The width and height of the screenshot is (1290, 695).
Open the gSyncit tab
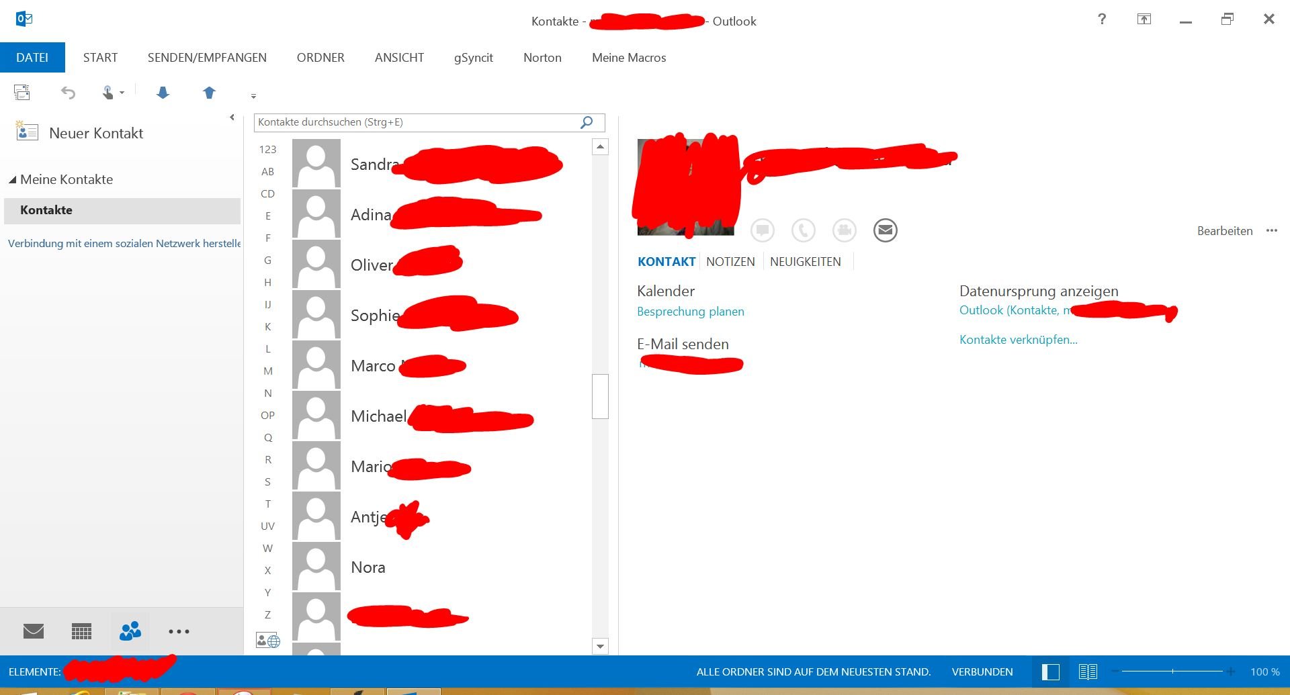pyautogui.click(x=473, y=58)
